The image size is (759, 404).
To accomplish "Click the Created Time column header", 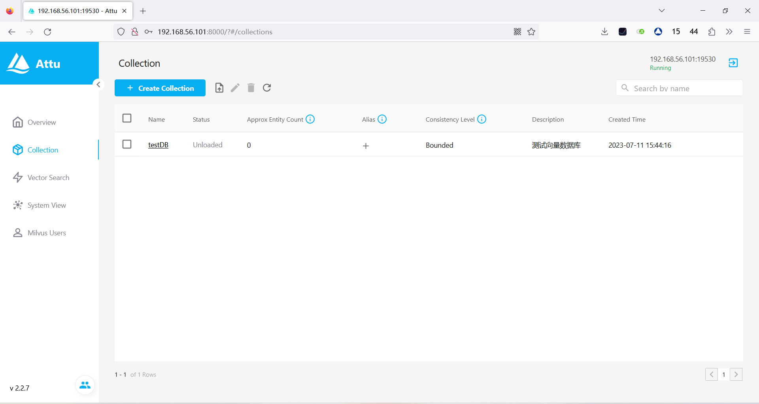I will coord(627,119).
